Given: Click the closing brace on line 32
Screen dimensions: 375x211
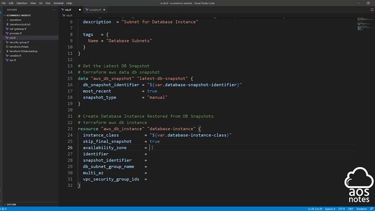Looking at the screenshot, I should pyautogui.click(x=79, y=185).
